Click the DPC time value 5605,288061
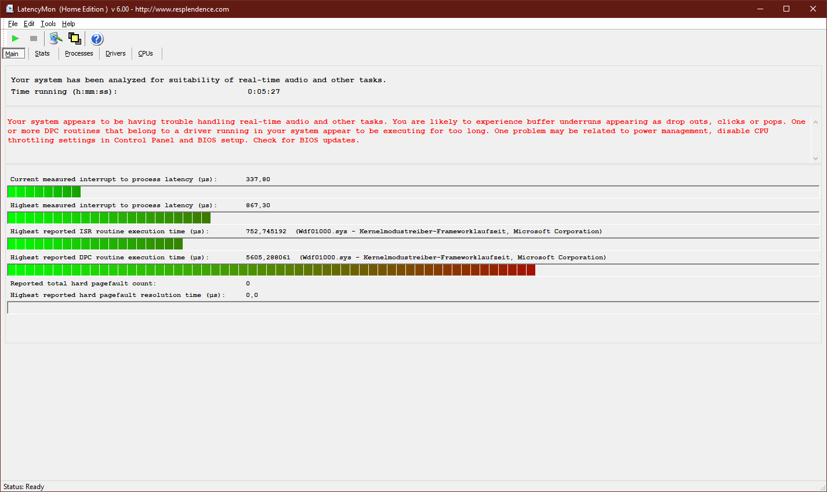 point(268,258)
